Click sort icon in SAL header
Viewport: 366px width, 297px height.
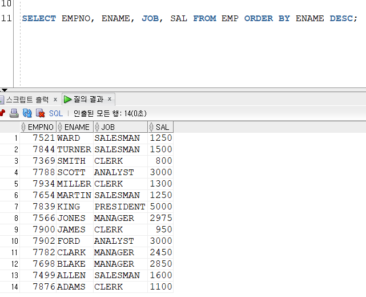[x=151, y=127]
